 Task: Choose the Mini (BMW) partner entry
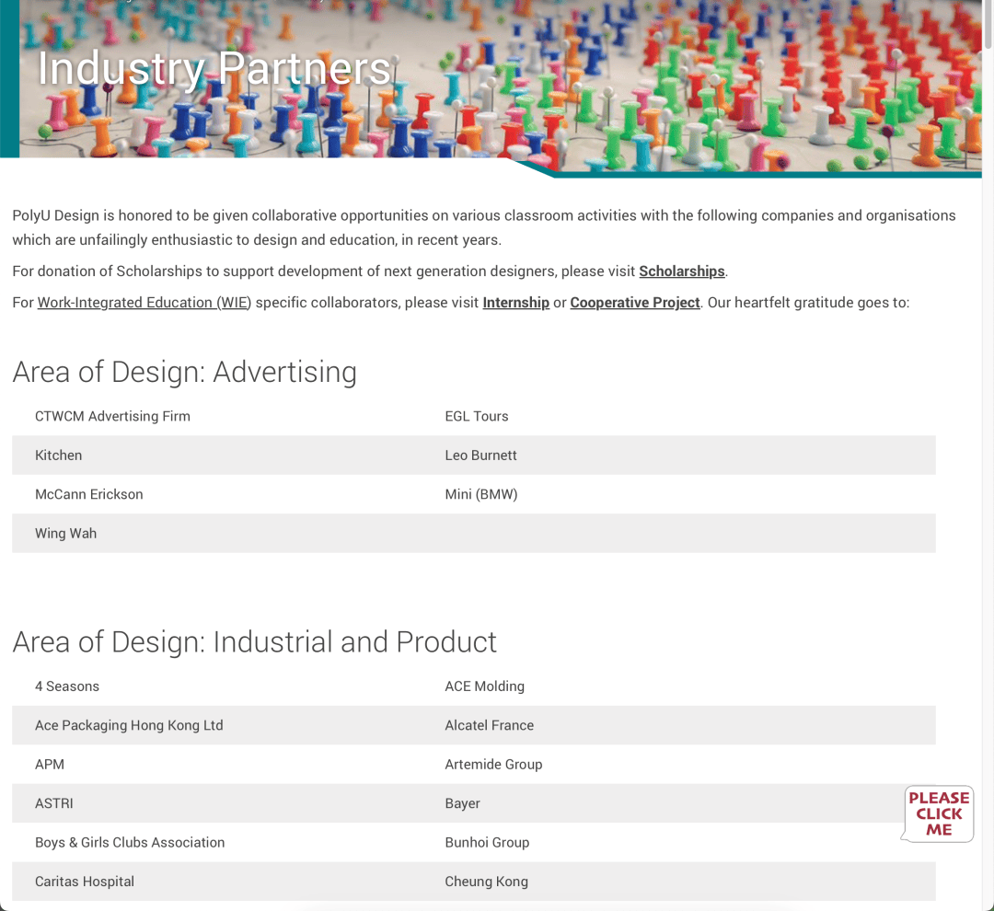click(x=480, y=495)
